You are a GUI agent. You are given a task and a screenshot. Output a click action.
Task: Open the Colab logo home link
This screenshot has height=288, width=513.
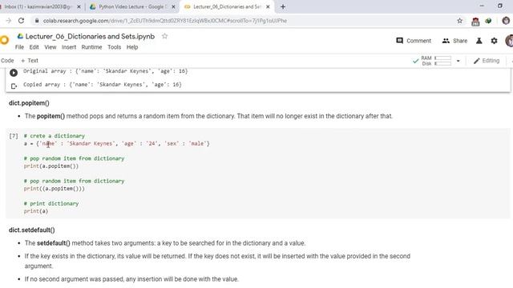[x=4, y=40]
